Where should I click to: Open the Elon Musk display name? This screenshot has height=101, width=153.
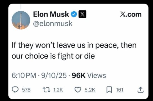tap(51, 14)
